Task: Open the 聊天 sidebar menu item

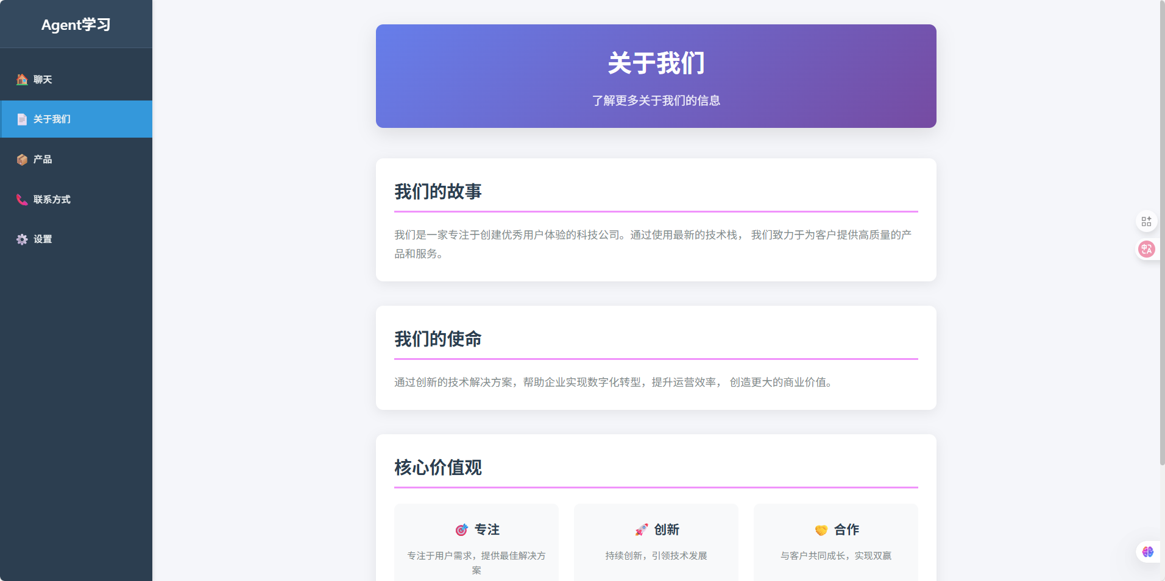Action: click(x=76, y=80)
